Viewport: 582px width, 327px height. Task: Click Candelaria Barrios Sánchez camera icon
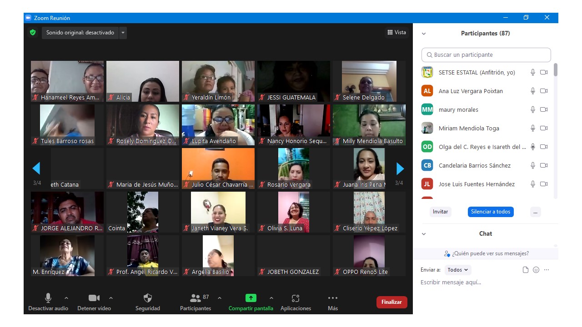[x=544, y=165]
